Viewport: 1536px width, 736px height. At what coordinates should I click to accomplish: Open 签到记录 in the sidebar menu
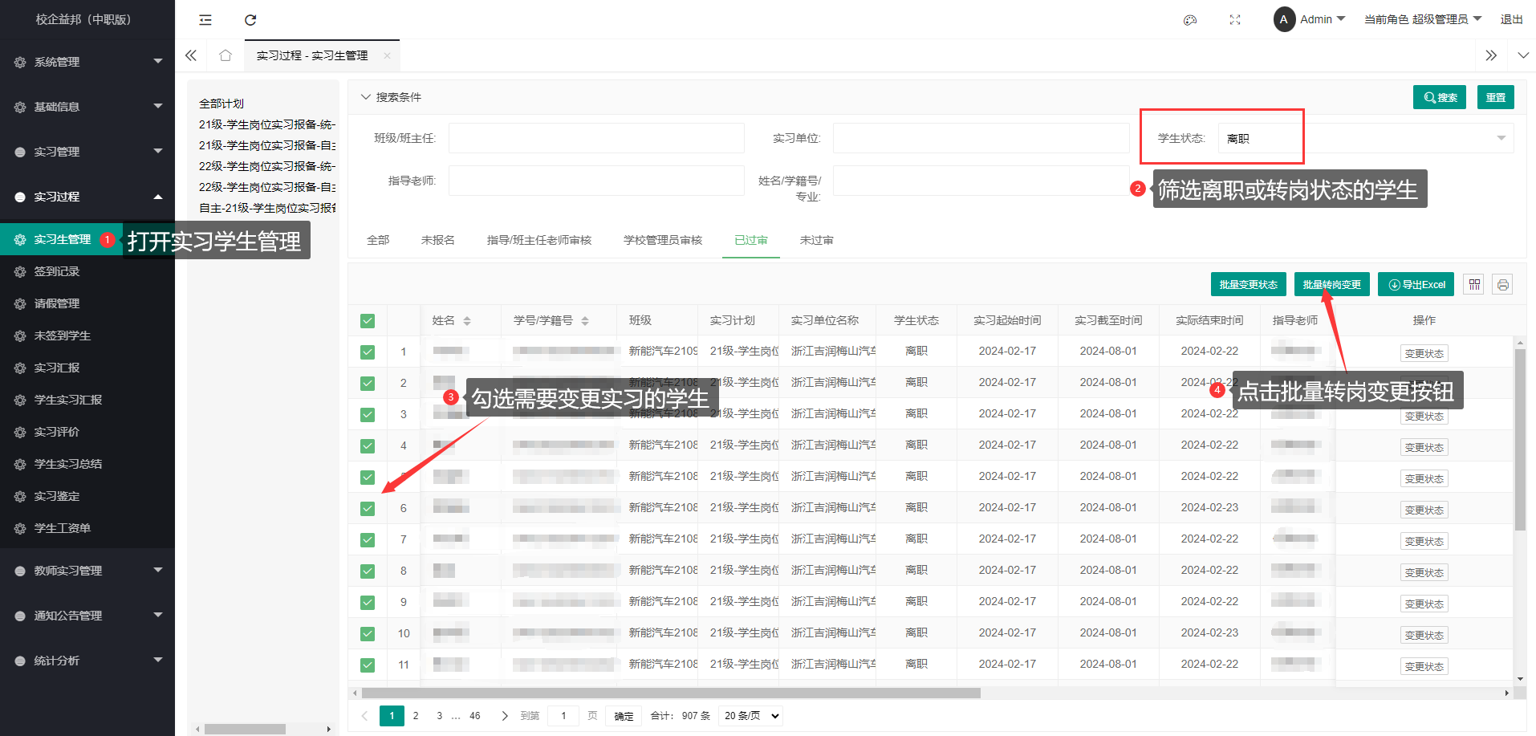[57, 271]
